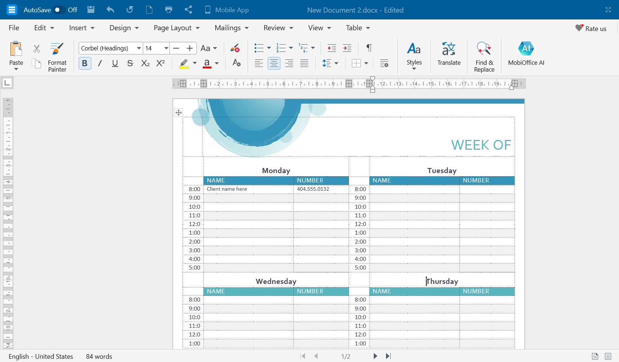Expand the font size dropdown
The width and height of the screenshot is (619, 362).
click(x=166, y=48)
